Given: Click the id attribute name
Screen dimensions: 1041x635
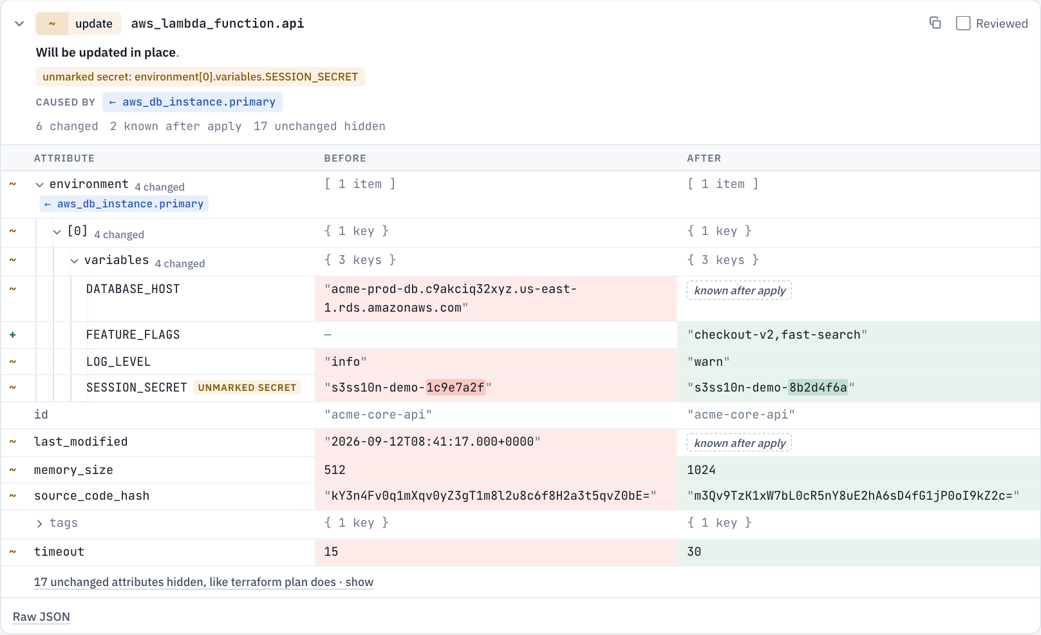Looking at the screenshot, I should point(41,415).
